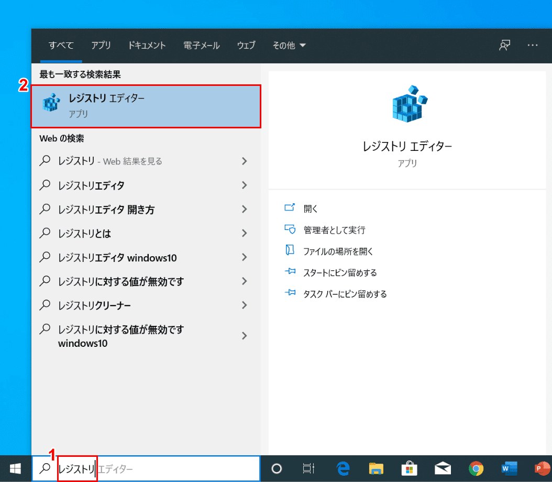552x482 pixels.
Task: Expand the chevron for レジストリとは
Action: (x=245, y=233)
